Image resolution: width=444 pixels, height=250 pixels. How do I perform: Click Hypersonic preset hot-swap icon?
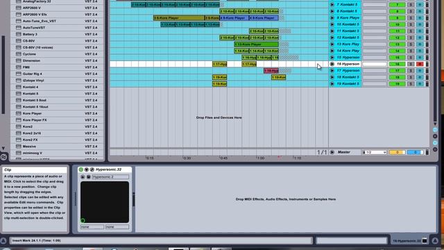coord(83,177)
